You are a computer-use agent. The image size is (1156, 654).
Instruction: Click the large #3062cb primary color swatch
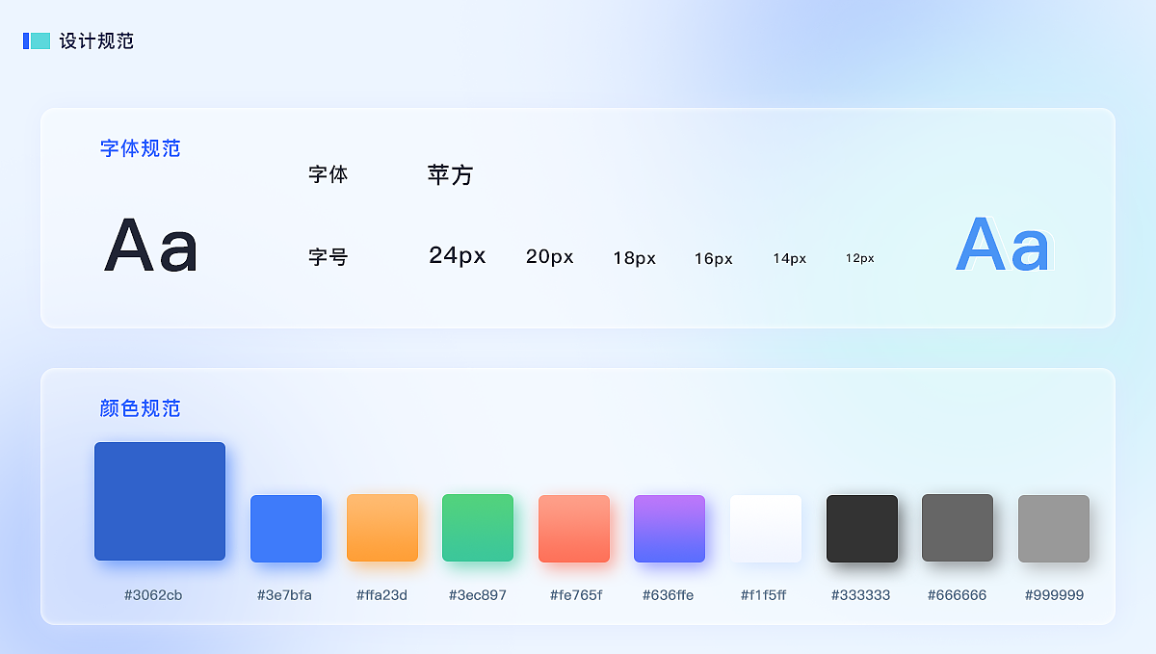(160, 501)
